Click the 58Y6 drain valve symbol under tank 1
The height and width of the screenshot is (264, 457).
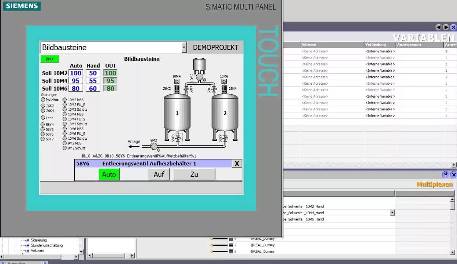coord(178,139)
